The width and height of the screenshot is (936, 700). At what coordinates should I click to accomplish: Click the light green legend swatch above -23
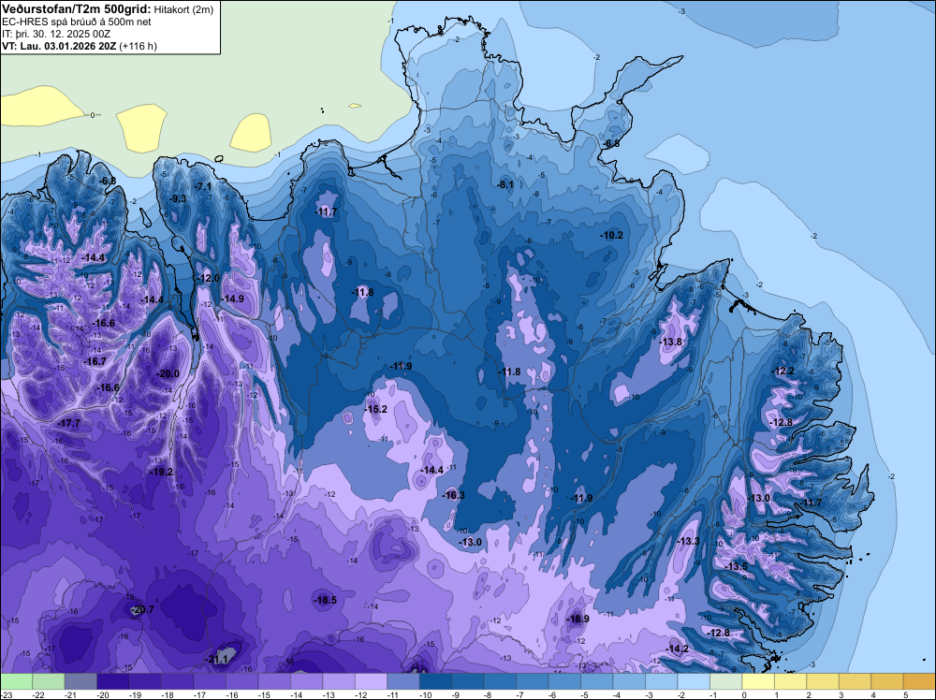[16, 681]
